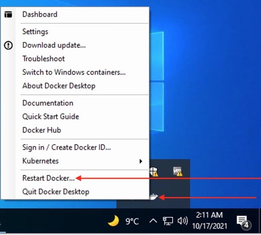The width and height of the screenshot is (261, 235).
Task: Open About Docker Desktop
Action: click(59, 86)
